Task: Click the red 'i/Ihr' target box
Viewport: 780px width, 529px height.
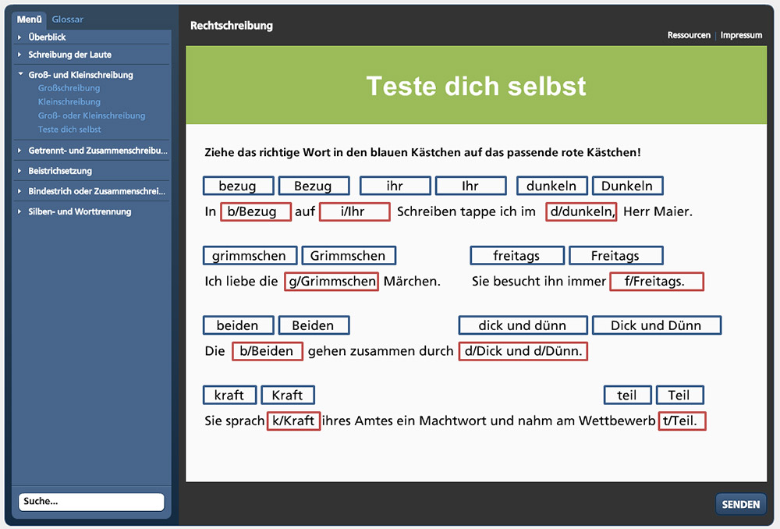Action: point(354,211)
